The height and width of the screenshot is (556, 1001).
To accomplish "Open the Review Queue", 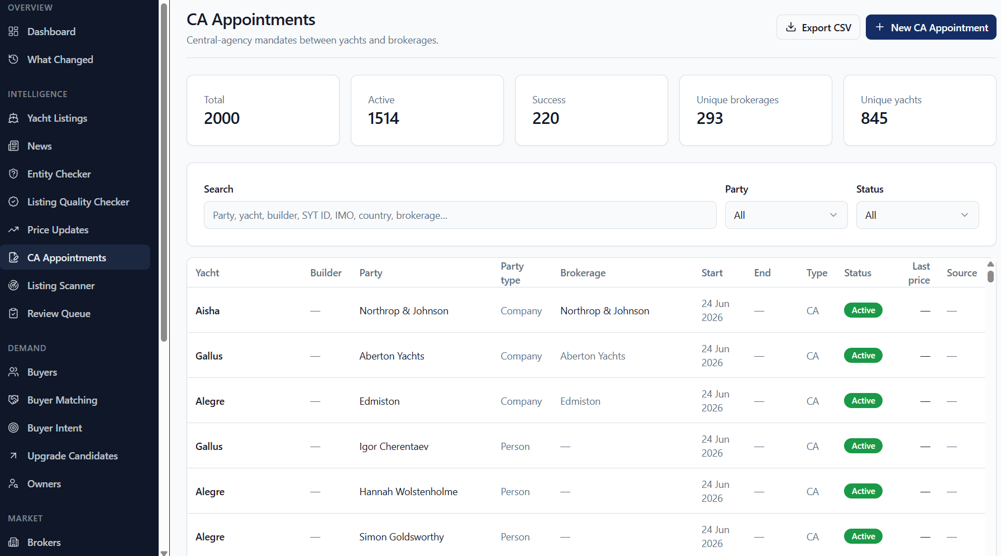I will point(75,313).
